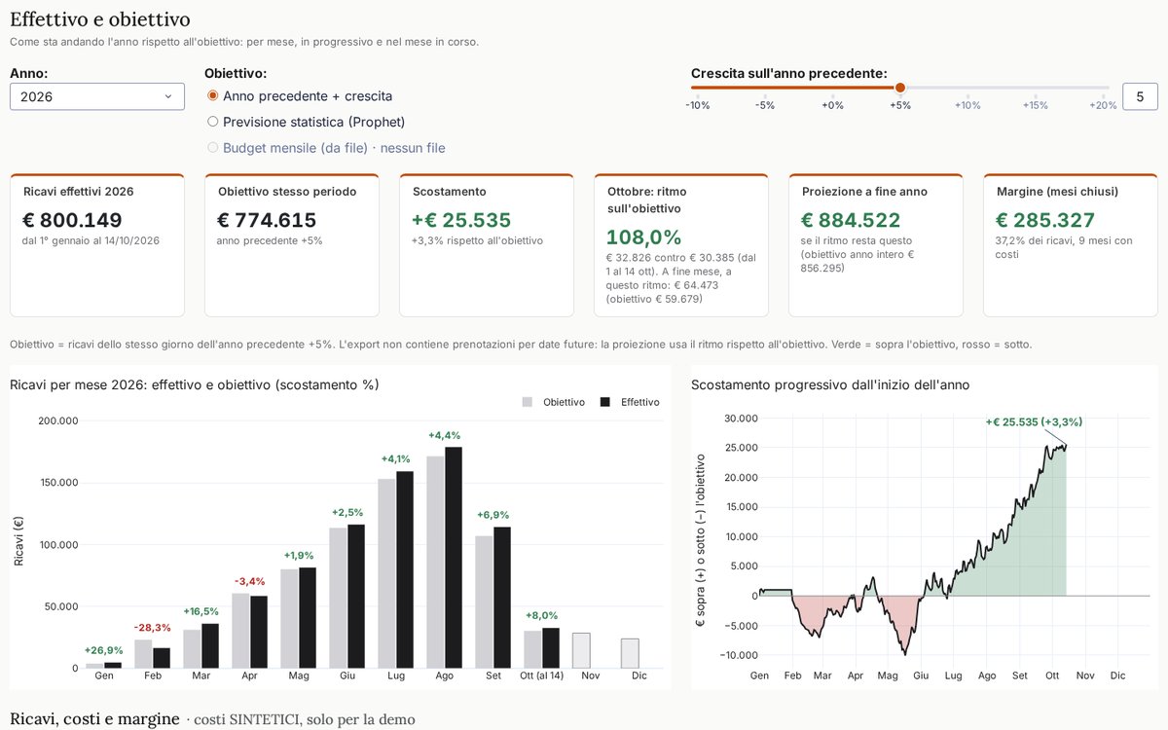The image size is (1168, 730).
Task: Toggle 'Obiettivo' legend entry in bar chart
Action: click(x=555, y=402)
